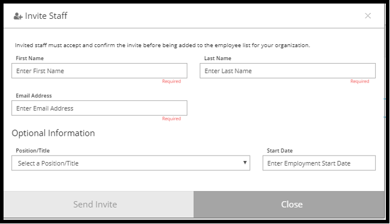390x224 pixels.
Task: Click into the Enter Last Name field
Action: [287, 71]
